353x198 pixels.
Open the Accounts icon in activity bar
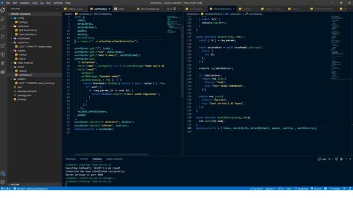(3, 174)
